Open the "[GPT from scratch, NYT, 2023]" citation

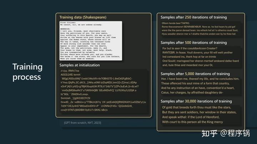(x=82, y=123)
